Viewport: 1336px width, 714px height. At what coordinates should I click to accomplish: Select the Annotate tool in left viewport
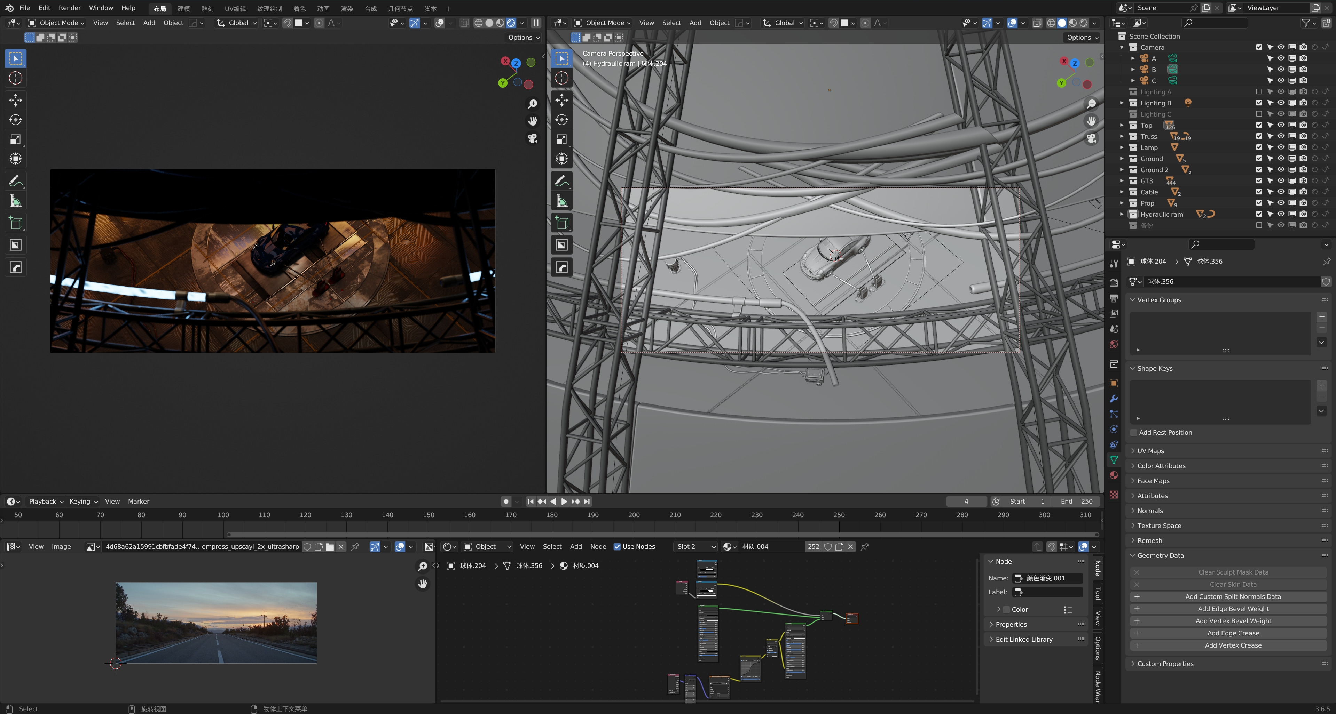(16, 181)
